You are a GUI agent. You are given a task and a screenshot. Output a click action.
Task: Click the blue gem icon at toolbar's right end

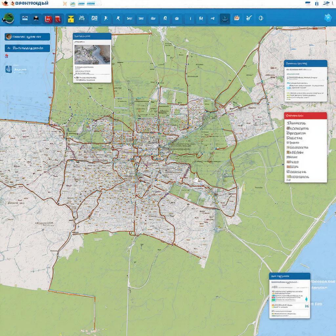tap(327, 18)
